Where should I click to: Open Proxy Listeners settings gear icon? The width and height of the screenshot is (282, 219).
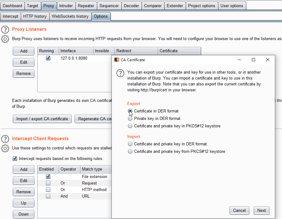tap(5, 39)
